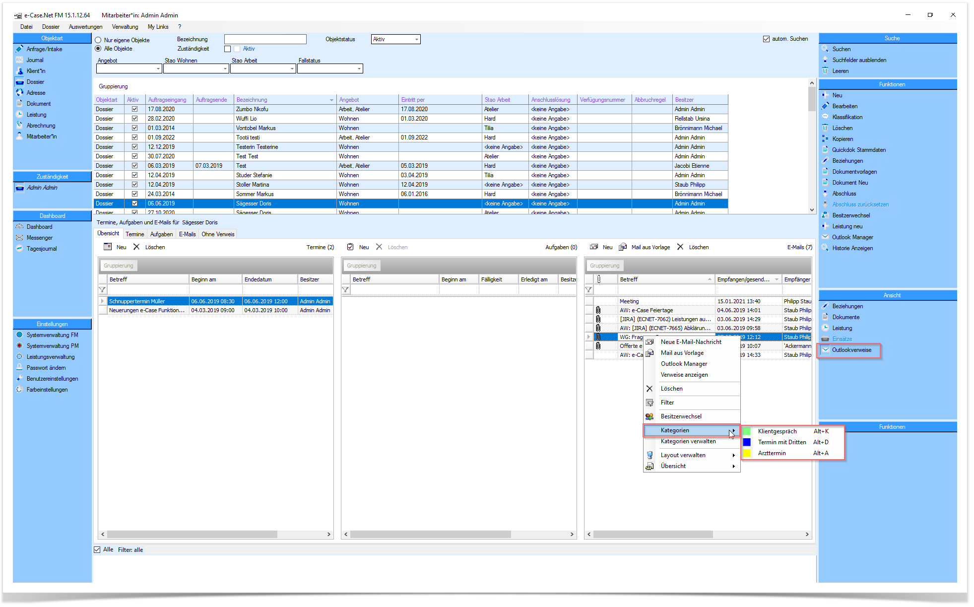Open Outlook Manager envelope icon in Funktionen
This screenshot has height=607, width=974.
tap(825, 237)
